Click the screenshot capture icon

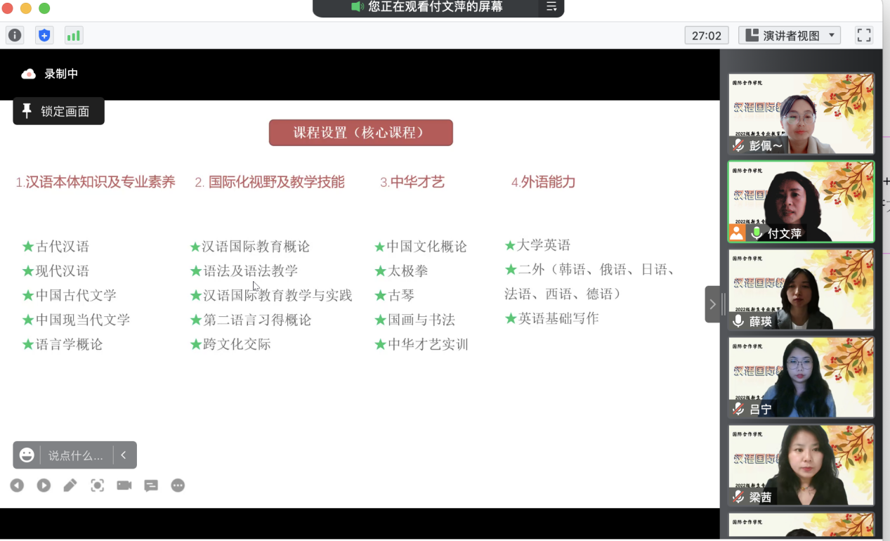[x=98, y=485]
